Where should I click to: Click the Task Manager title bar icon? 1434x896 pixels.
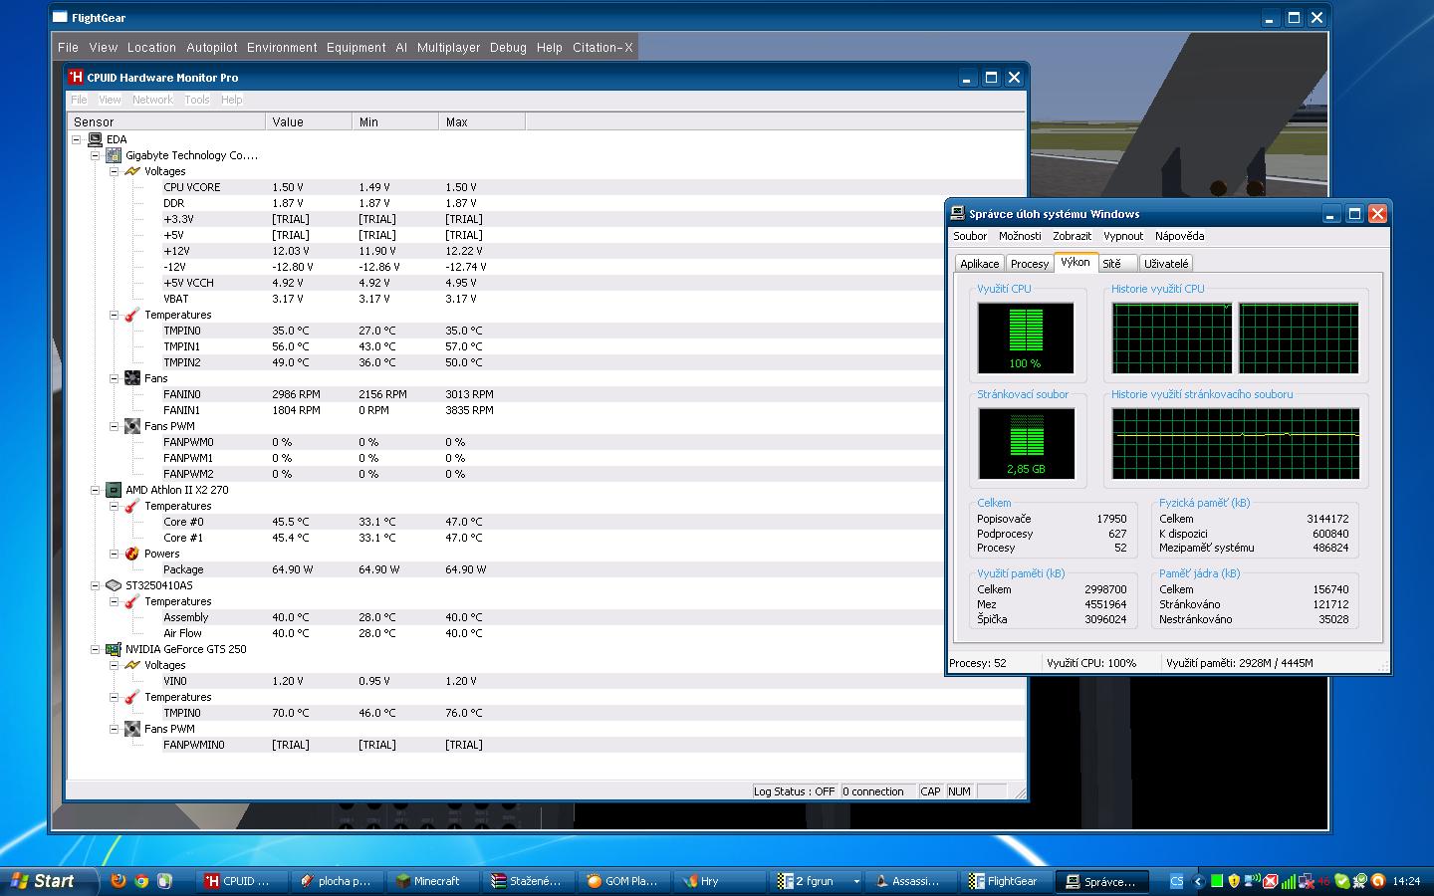click(x=958, y=213)
